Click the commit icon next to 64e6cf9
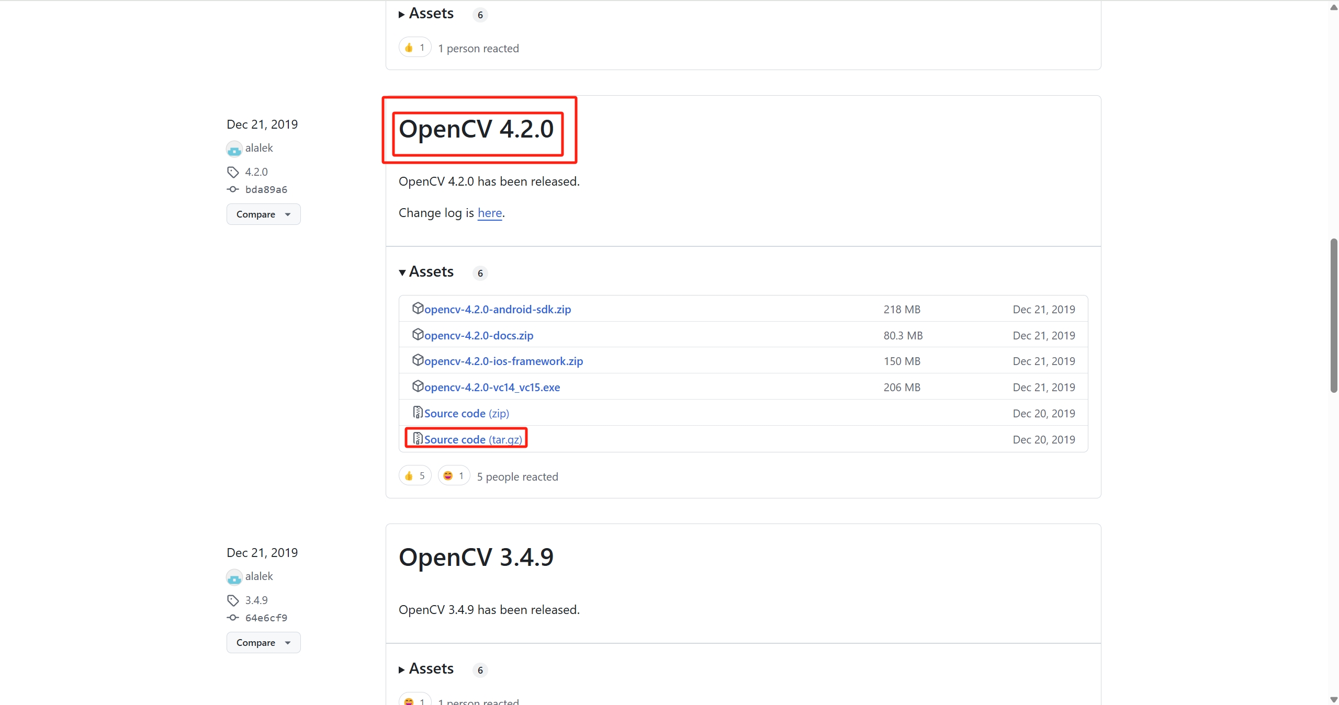The height and width of the screenshot is (705, 1339). 233,618
